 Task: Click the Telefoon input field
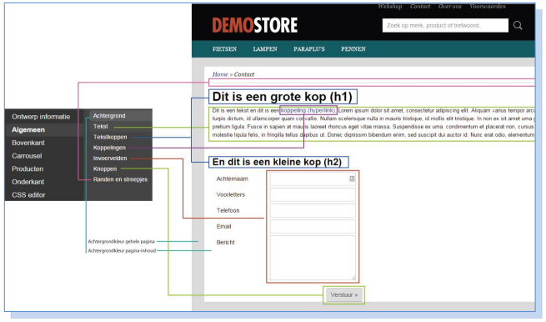tap(313, 210)
